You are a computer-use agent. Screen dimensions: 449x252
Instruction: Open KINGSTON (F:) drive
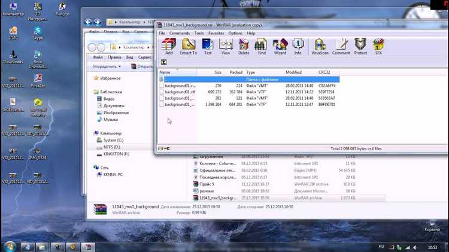(116, 154)
